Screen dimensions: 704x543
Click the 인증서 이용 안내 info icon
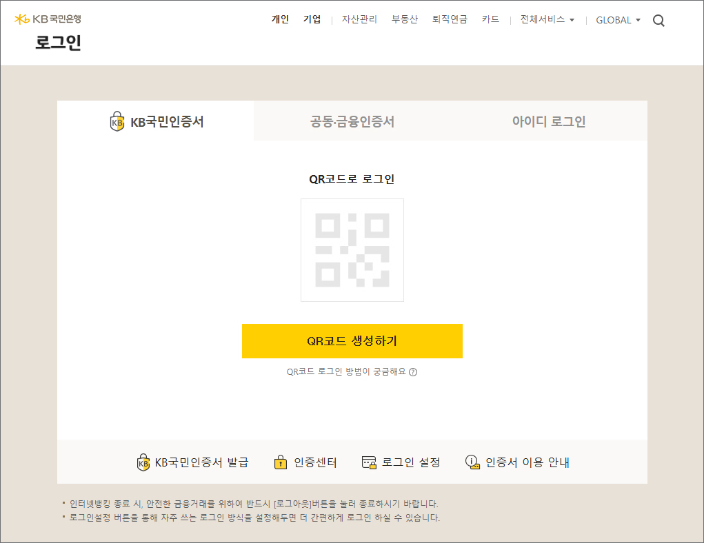click(472, 462)
